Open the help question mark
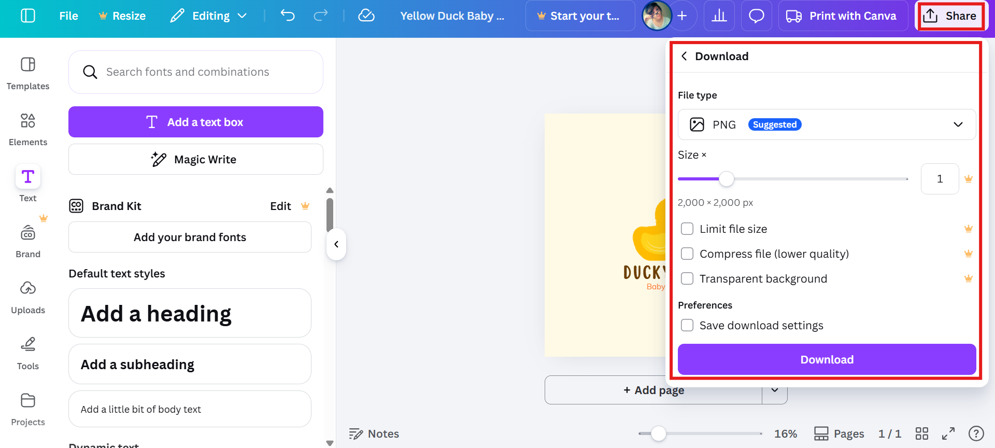This screenshot has width=995, height=448. (976, 433)
